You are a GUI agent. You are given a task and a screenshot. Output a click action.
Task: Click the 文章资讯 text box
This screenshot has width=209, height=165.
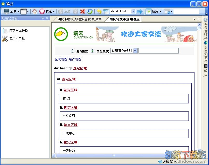tap(124, 116)
